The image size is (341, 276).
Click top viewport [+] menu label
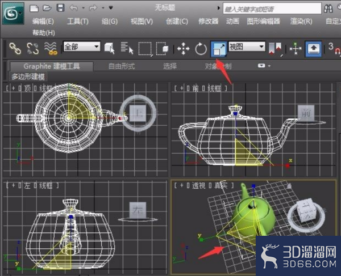point(13,88)
